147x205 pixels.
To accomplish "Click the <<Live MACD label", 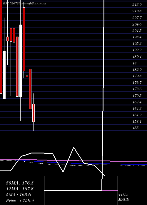I will coord(124,197).
